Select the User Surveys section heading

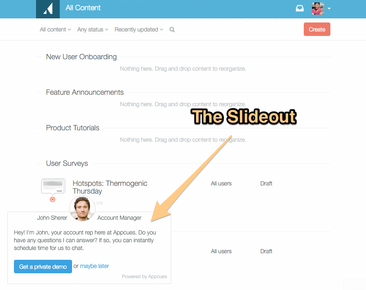tap(67, 163)
